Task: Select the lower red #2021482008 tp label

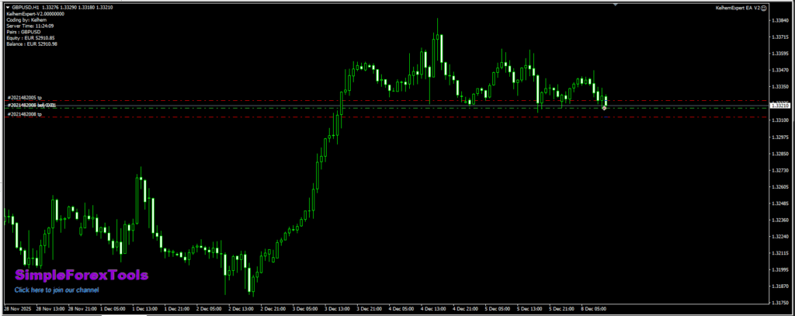Action: (x=24, y=114)
